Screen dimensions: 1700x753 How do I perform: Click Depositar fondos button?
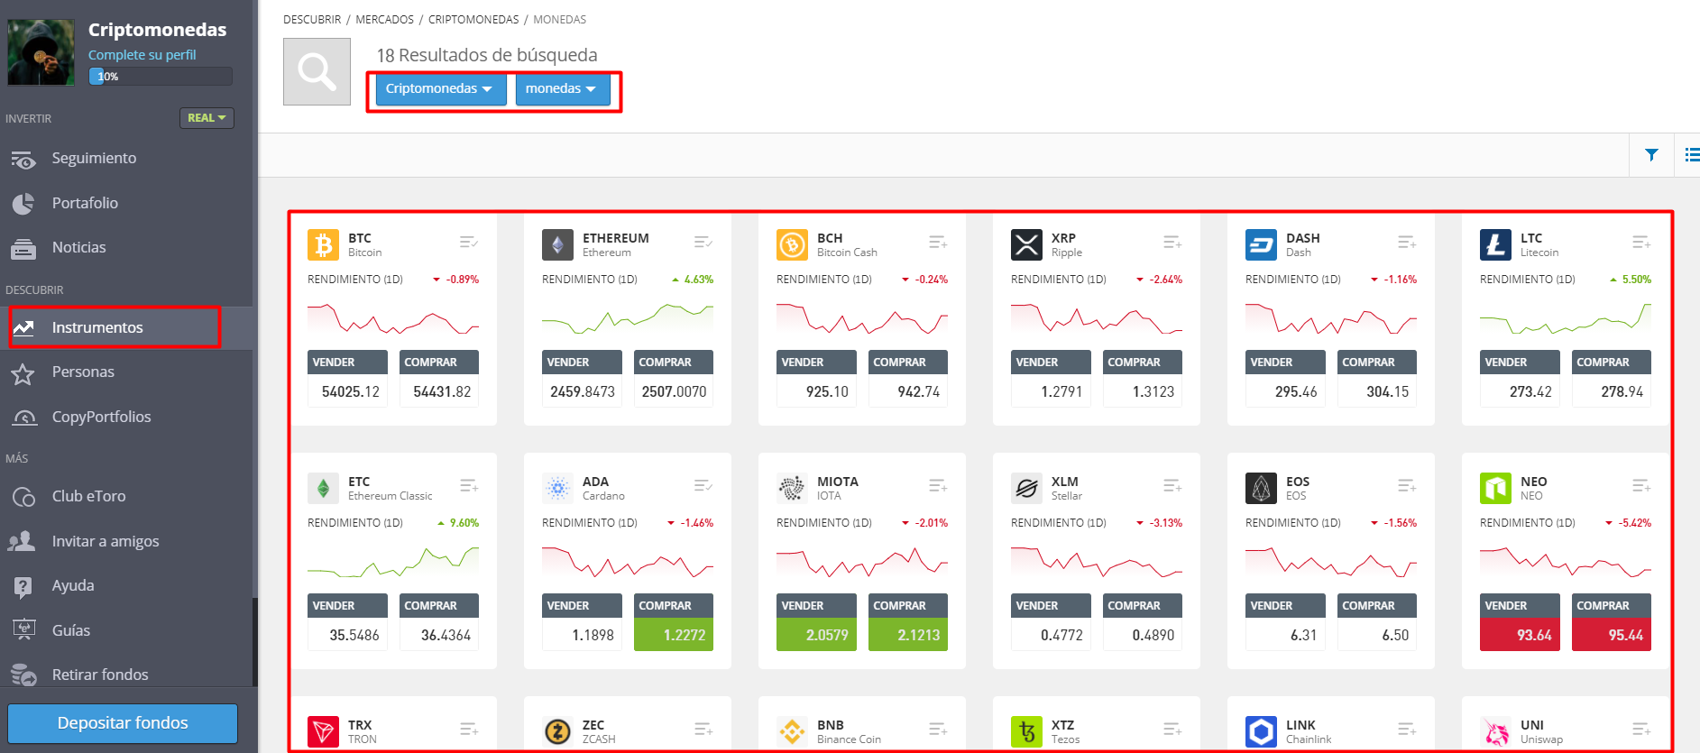point(123,723)
